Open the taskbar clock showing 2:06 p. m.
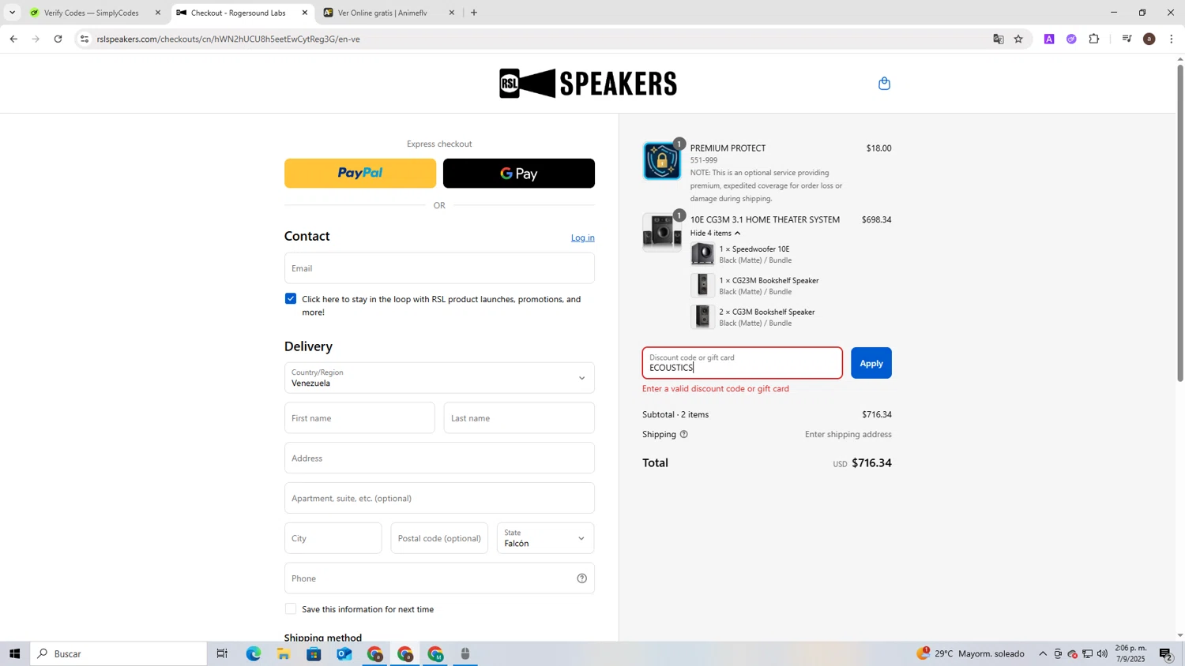1185x666 pixels. [x=1130, y=653]
